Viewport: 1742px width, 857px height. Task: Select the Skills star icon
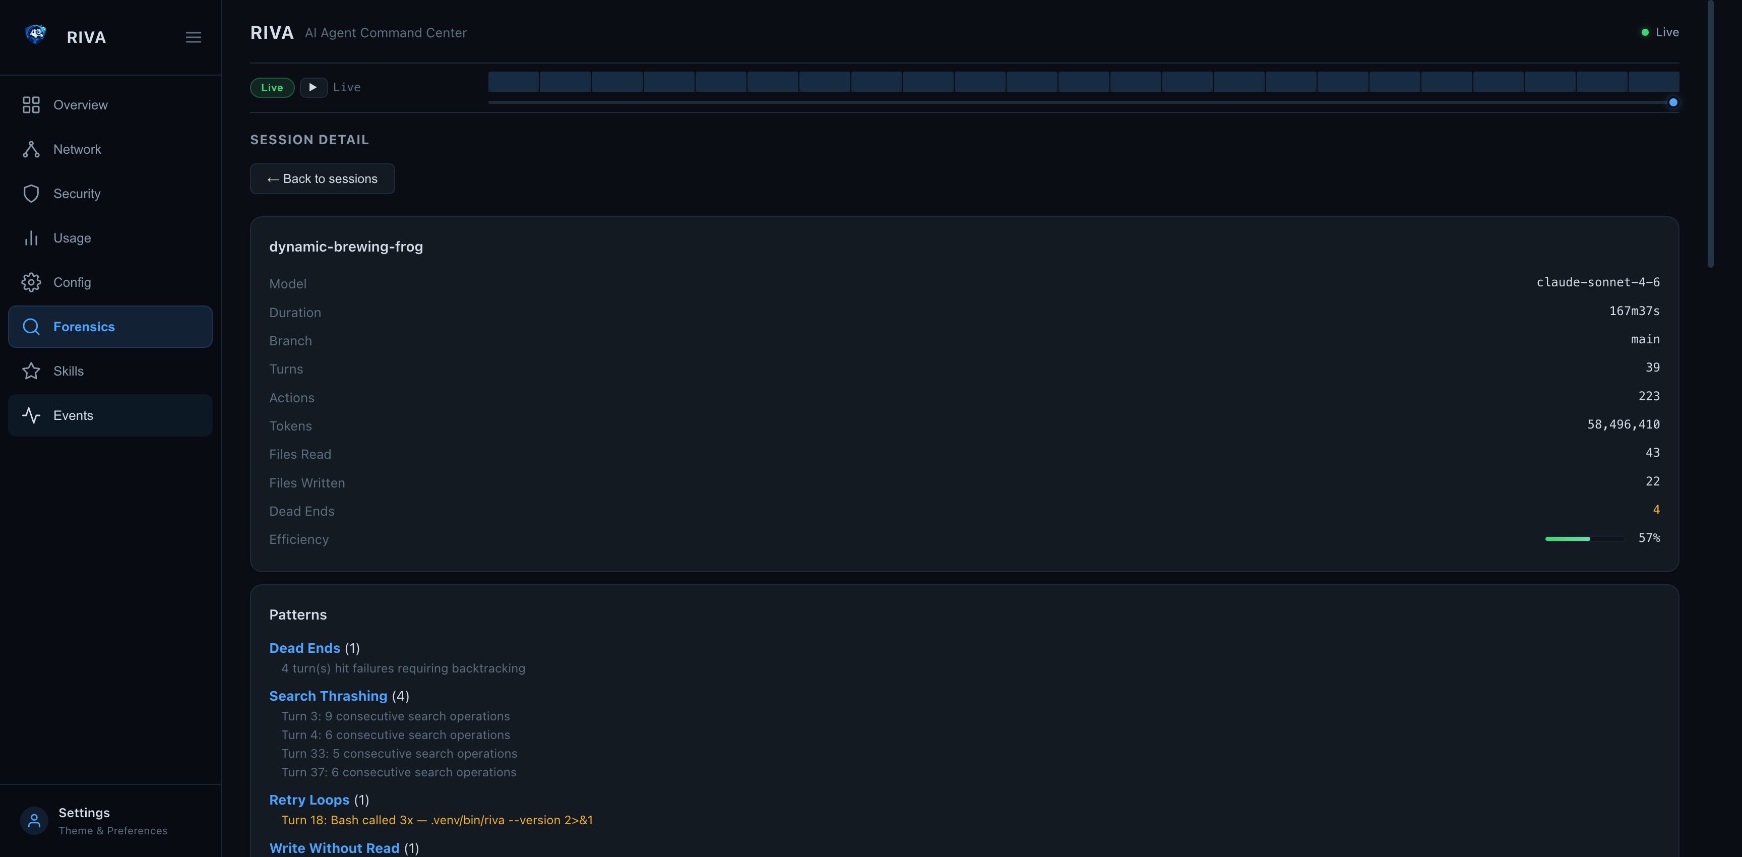tap(31, 371)
